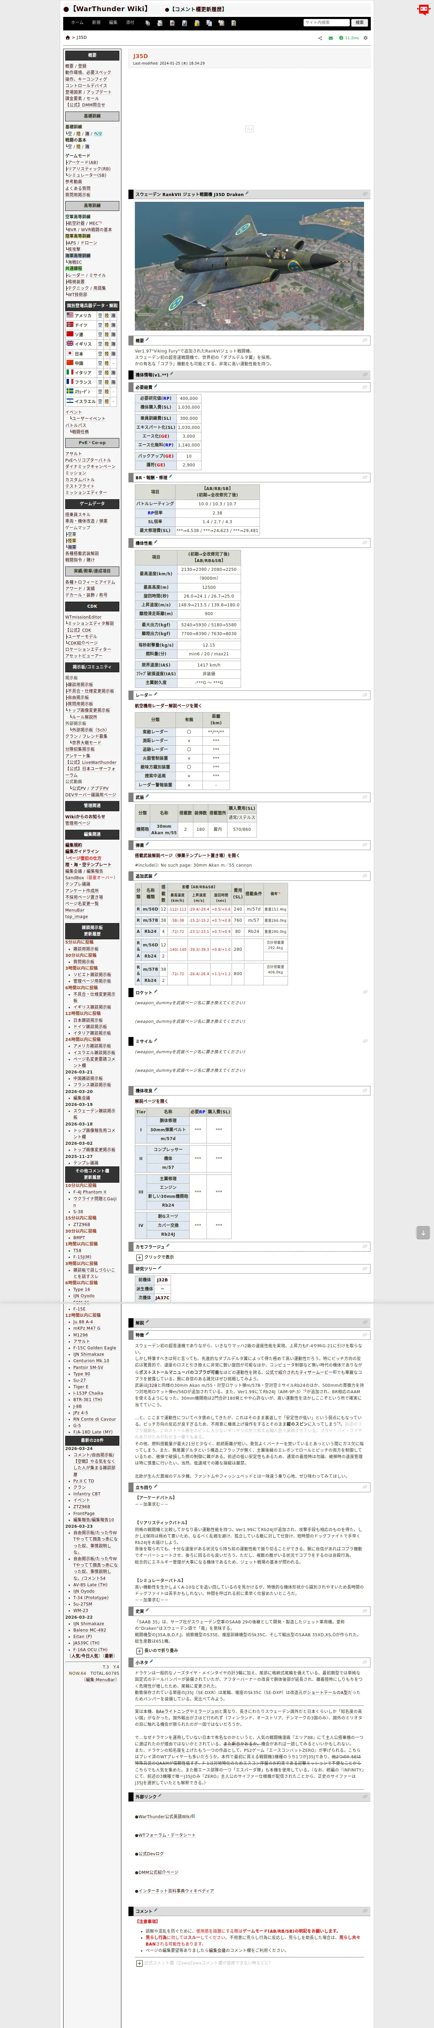Open the 空 link in the アメリカ row
Screen dimensions: 434x2028
tap(100, 315)
